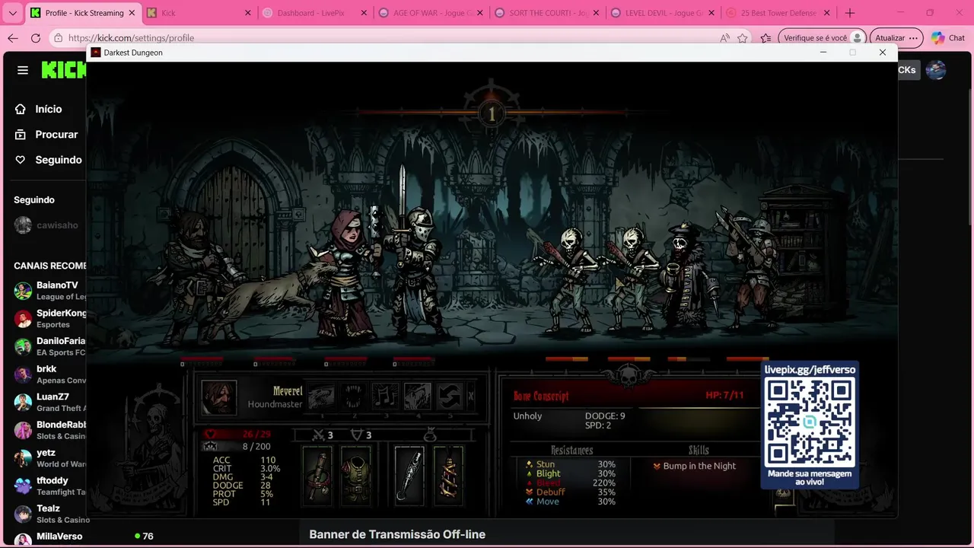Click the silver blade trinket slot

click(x=409, y=475)
